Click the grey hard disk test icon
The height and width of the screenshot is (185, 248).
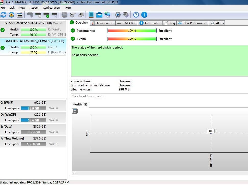30,15
